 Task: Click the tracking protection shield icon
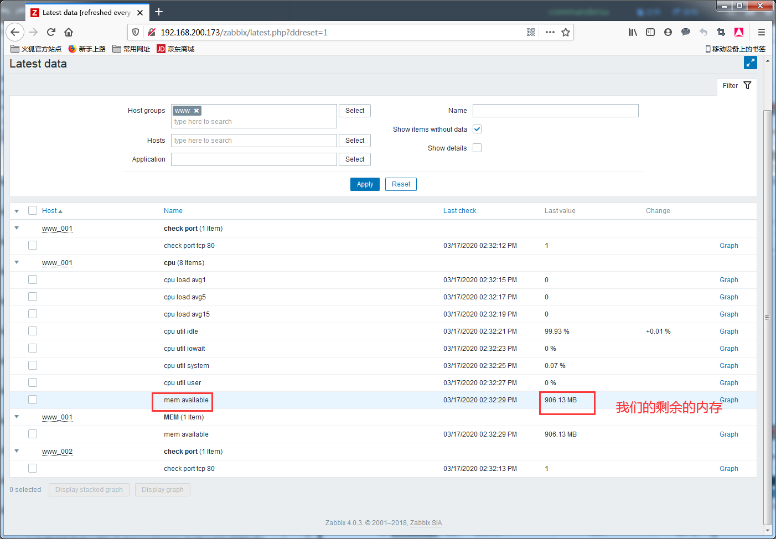(136, 32)
